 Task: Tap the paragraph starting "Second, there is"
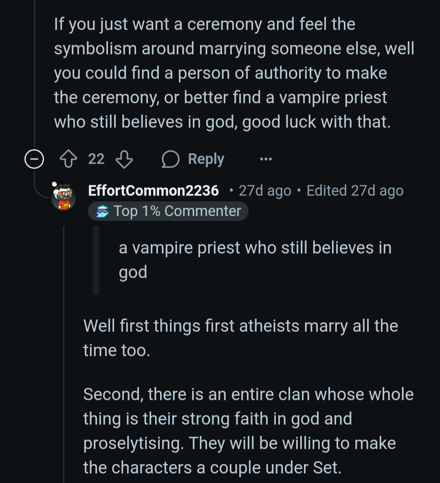coord(248,430)
